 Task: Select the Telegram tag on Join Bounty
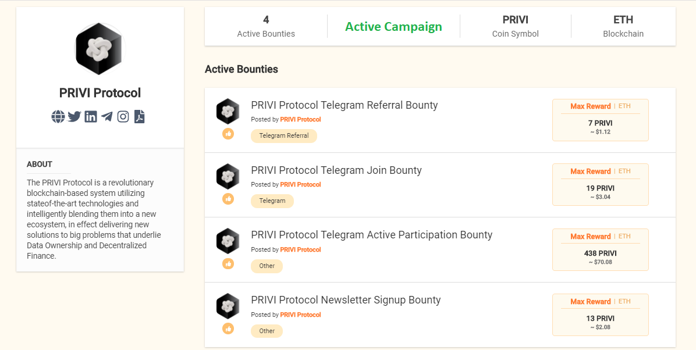tap(272, 201)
